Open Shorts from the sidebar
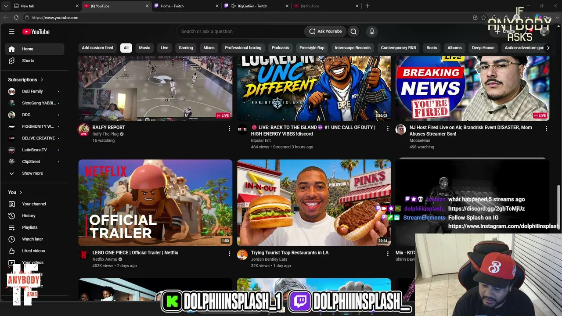Viewport: 562px width, 316px height. (34, 61)
